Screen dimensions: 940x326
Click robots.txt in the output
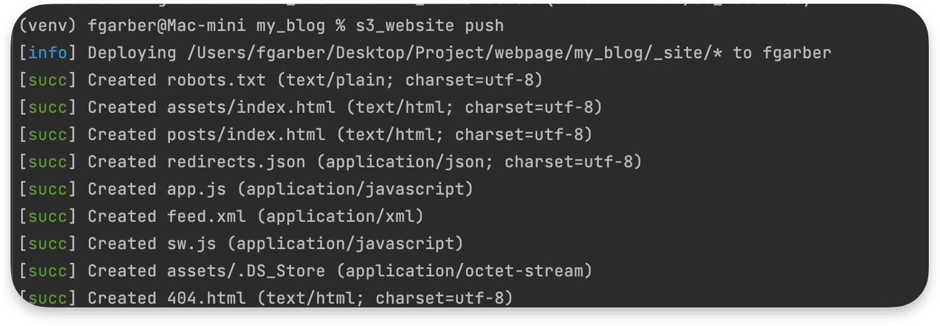coord(216,81)
